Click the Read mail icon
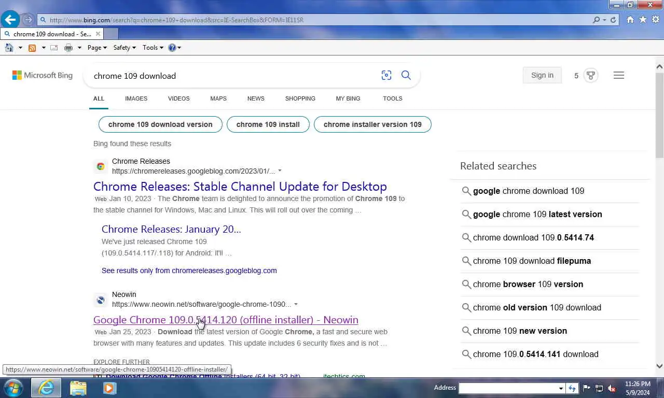664x398 pixels. pyautogui.click(x=54, y=48)
